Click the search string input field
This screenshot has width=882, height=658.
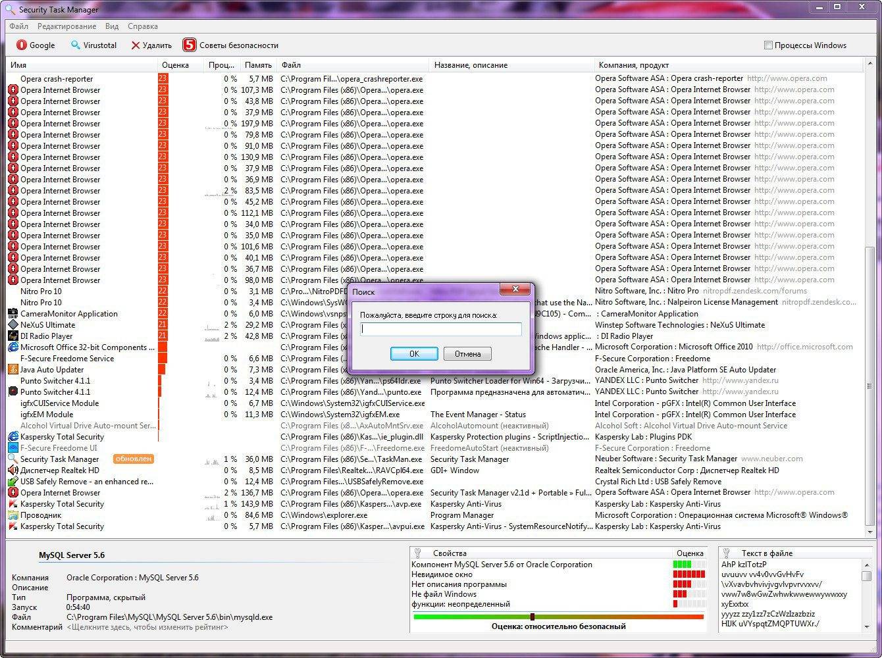(x=441, y=329)
